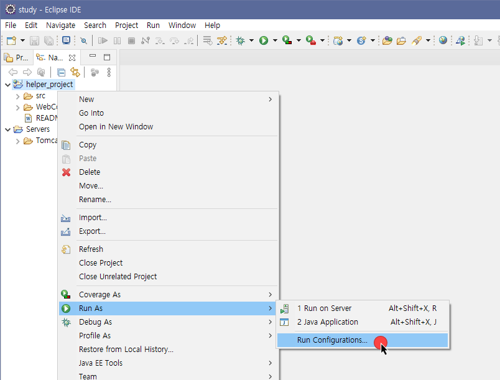The image size is (500, 380).
Task: Collapse the helper_project tree node
Action: (7, 85)
